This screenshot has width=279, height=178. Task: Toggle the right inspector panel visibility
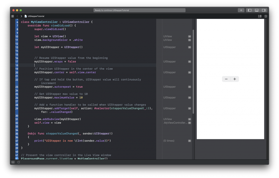(x=263, y=10)
